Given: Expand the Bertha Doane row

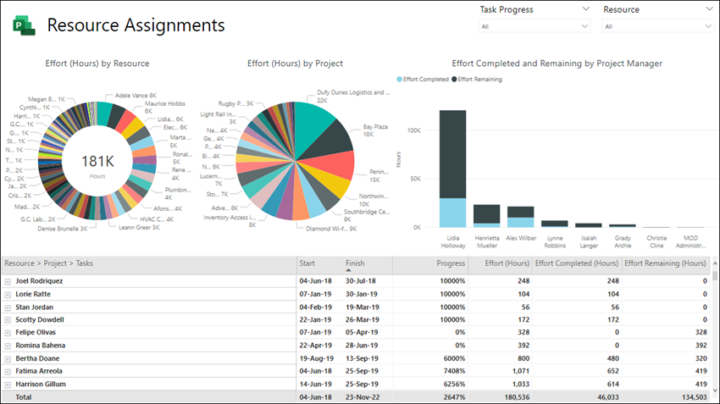Looking at the screenshot, I should (8, 358).
